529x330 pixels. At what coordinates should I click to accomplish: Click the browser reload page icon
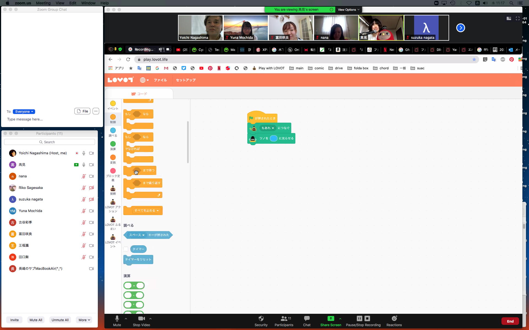tap(128, 59)
